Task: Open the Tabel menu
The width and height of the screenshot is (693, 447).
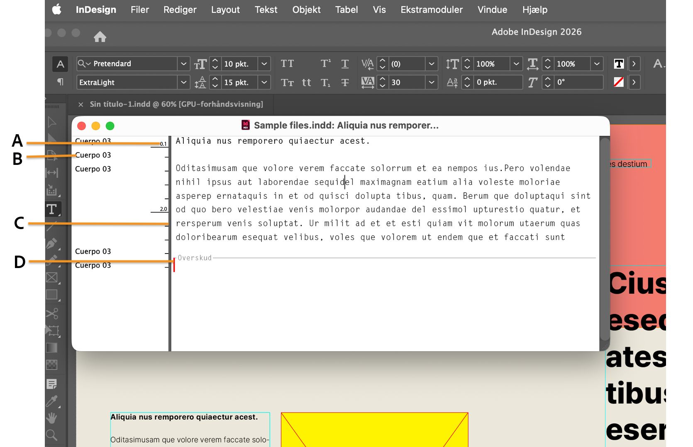Action: coord(346,10)
